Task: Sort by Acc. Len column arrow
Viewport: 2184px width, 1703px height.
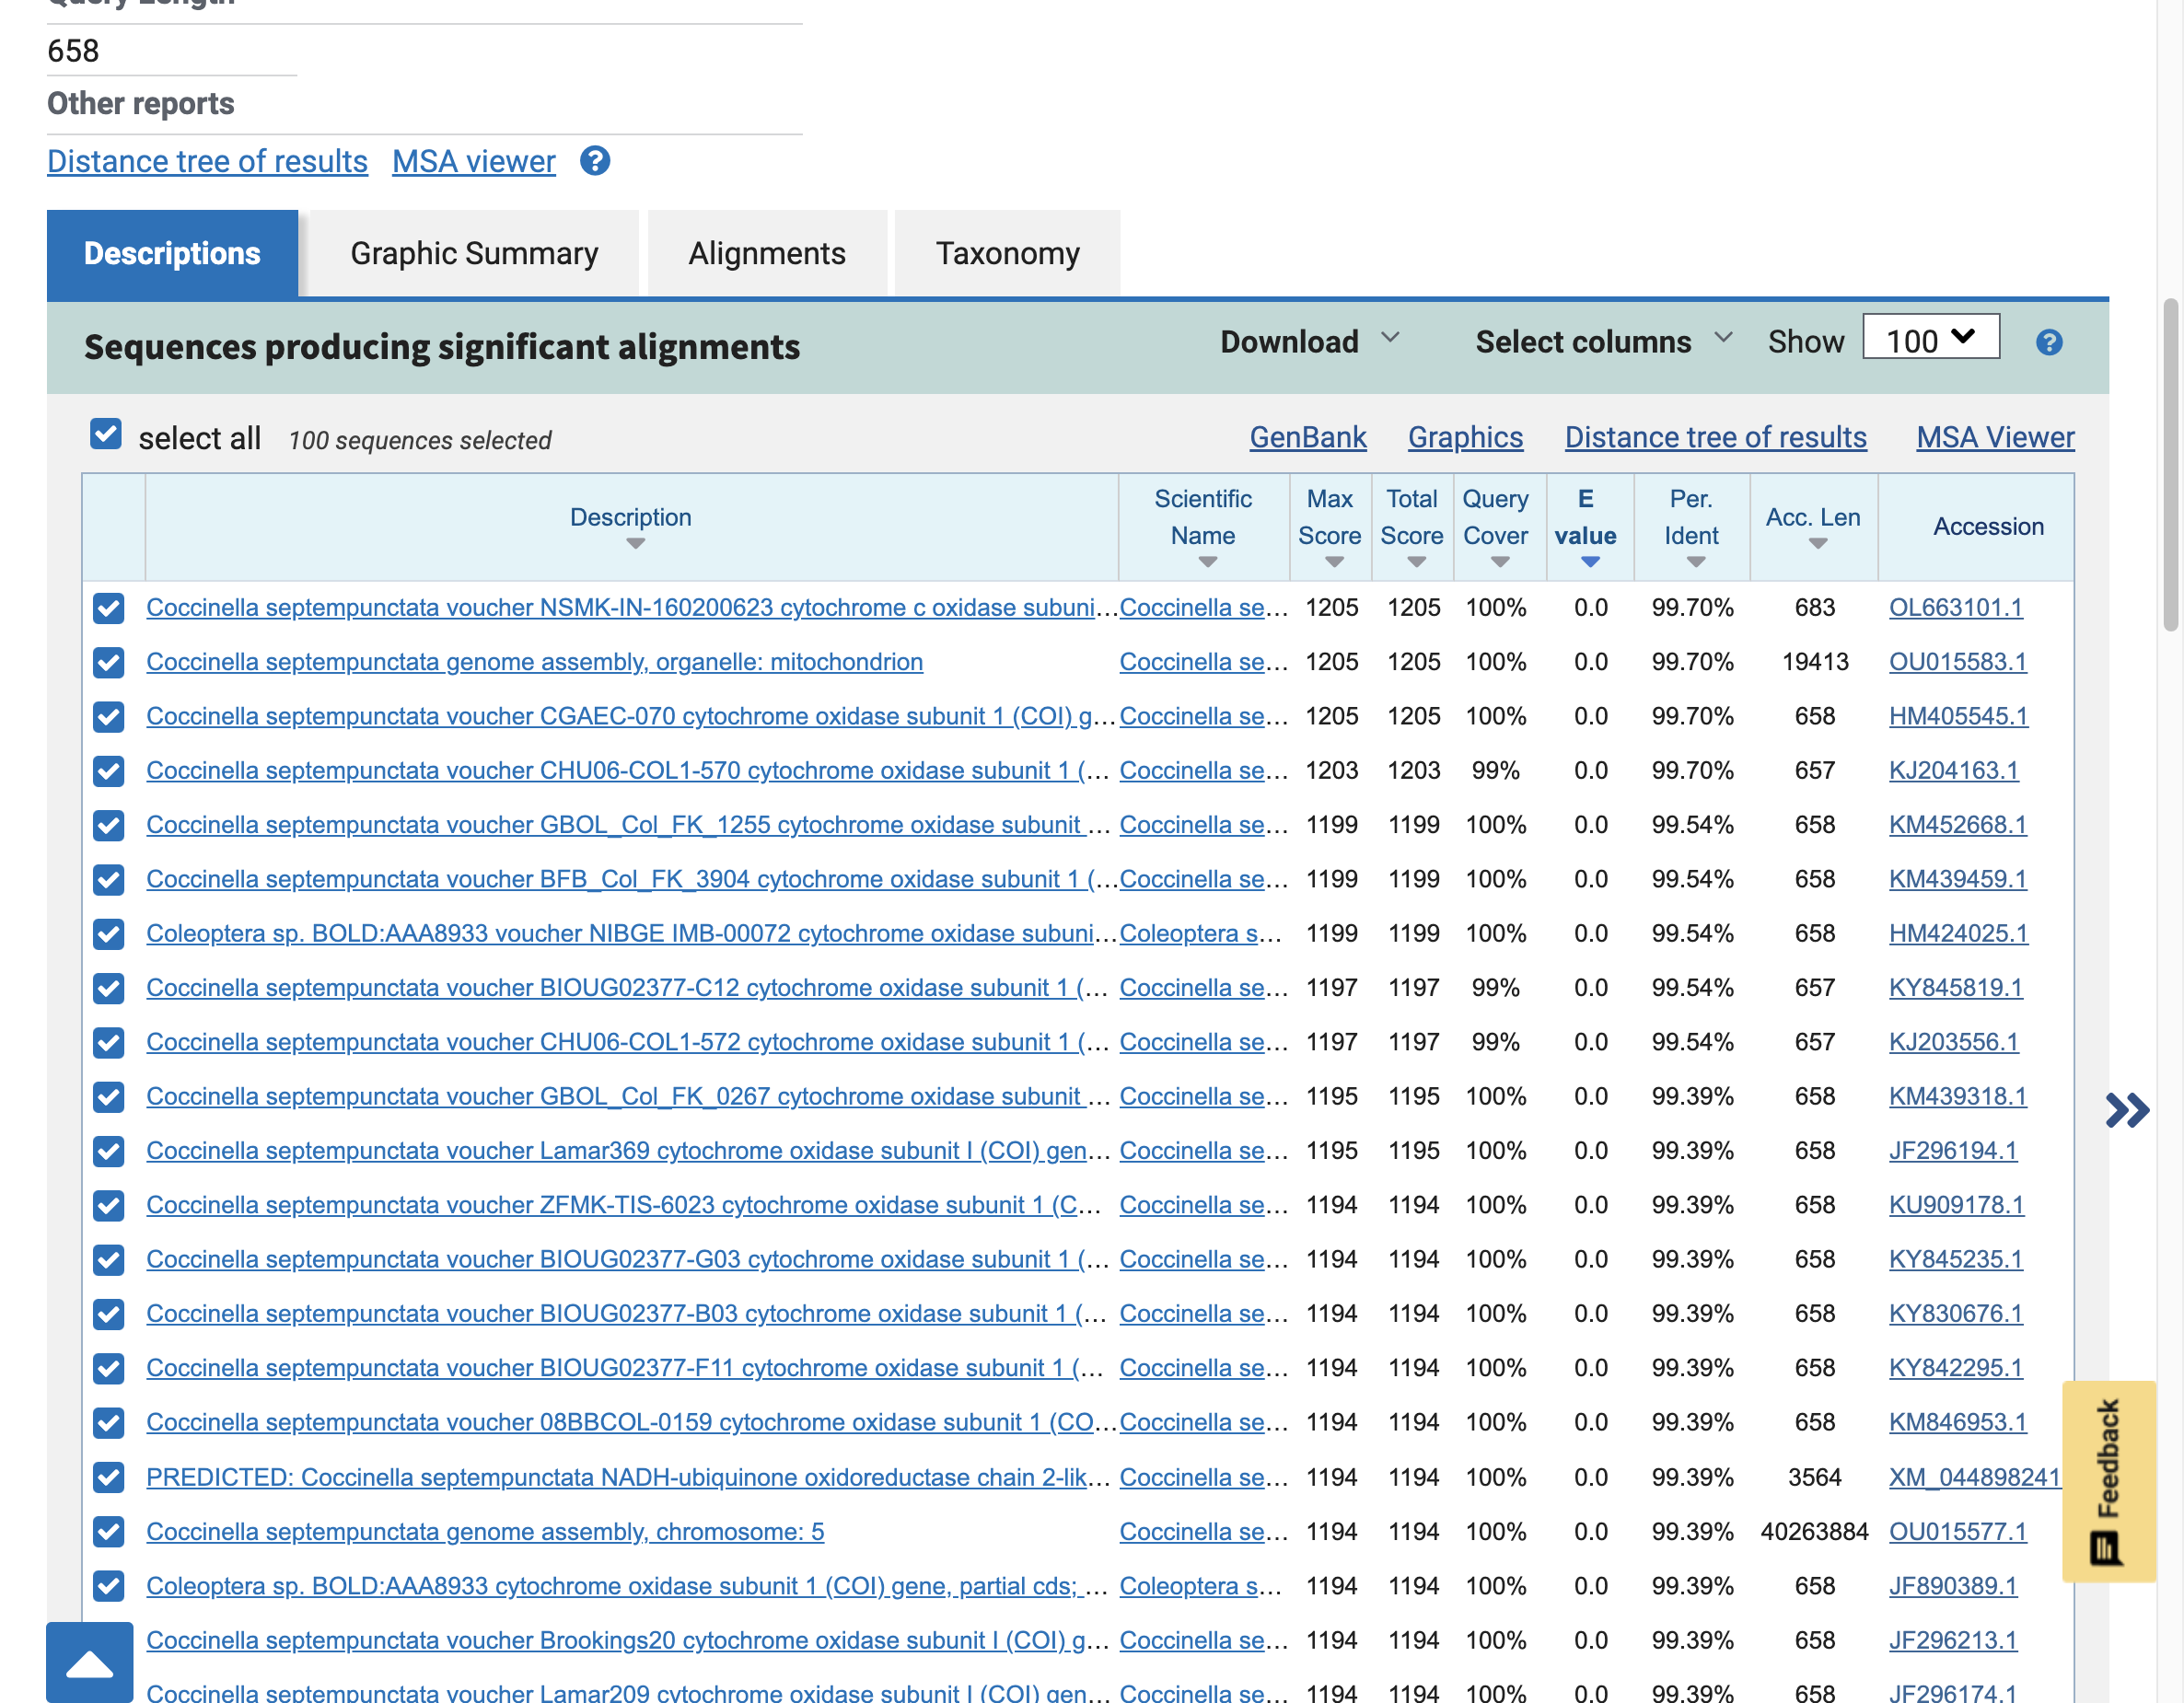Action: coord(1818,544)
